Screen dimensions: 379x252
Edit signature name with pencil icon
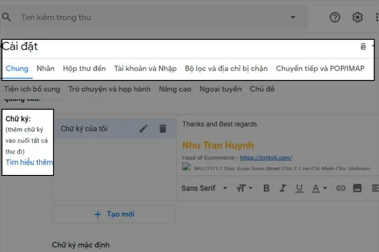tap(143, 128)
